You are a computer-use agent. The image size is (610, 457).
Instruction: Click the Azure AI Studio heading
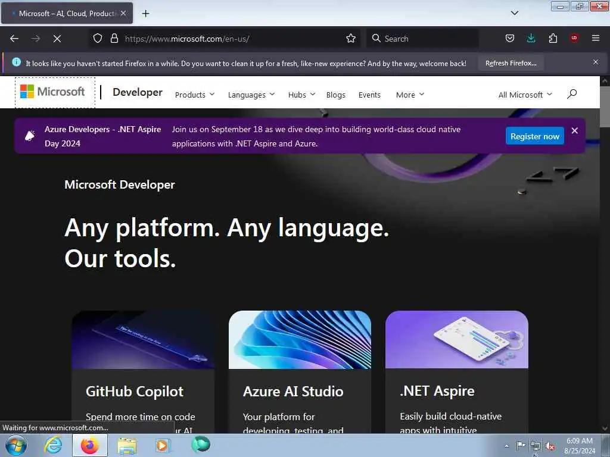[x=293, y=392]
